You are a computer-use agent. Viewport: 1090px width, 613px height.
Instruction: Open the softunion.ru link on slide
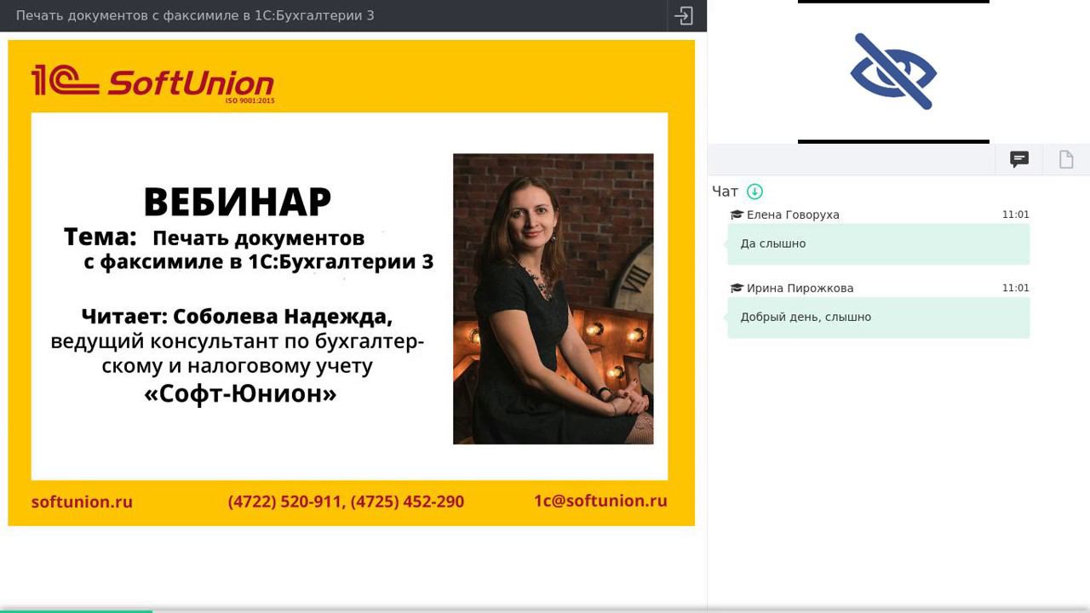[82, 501]
